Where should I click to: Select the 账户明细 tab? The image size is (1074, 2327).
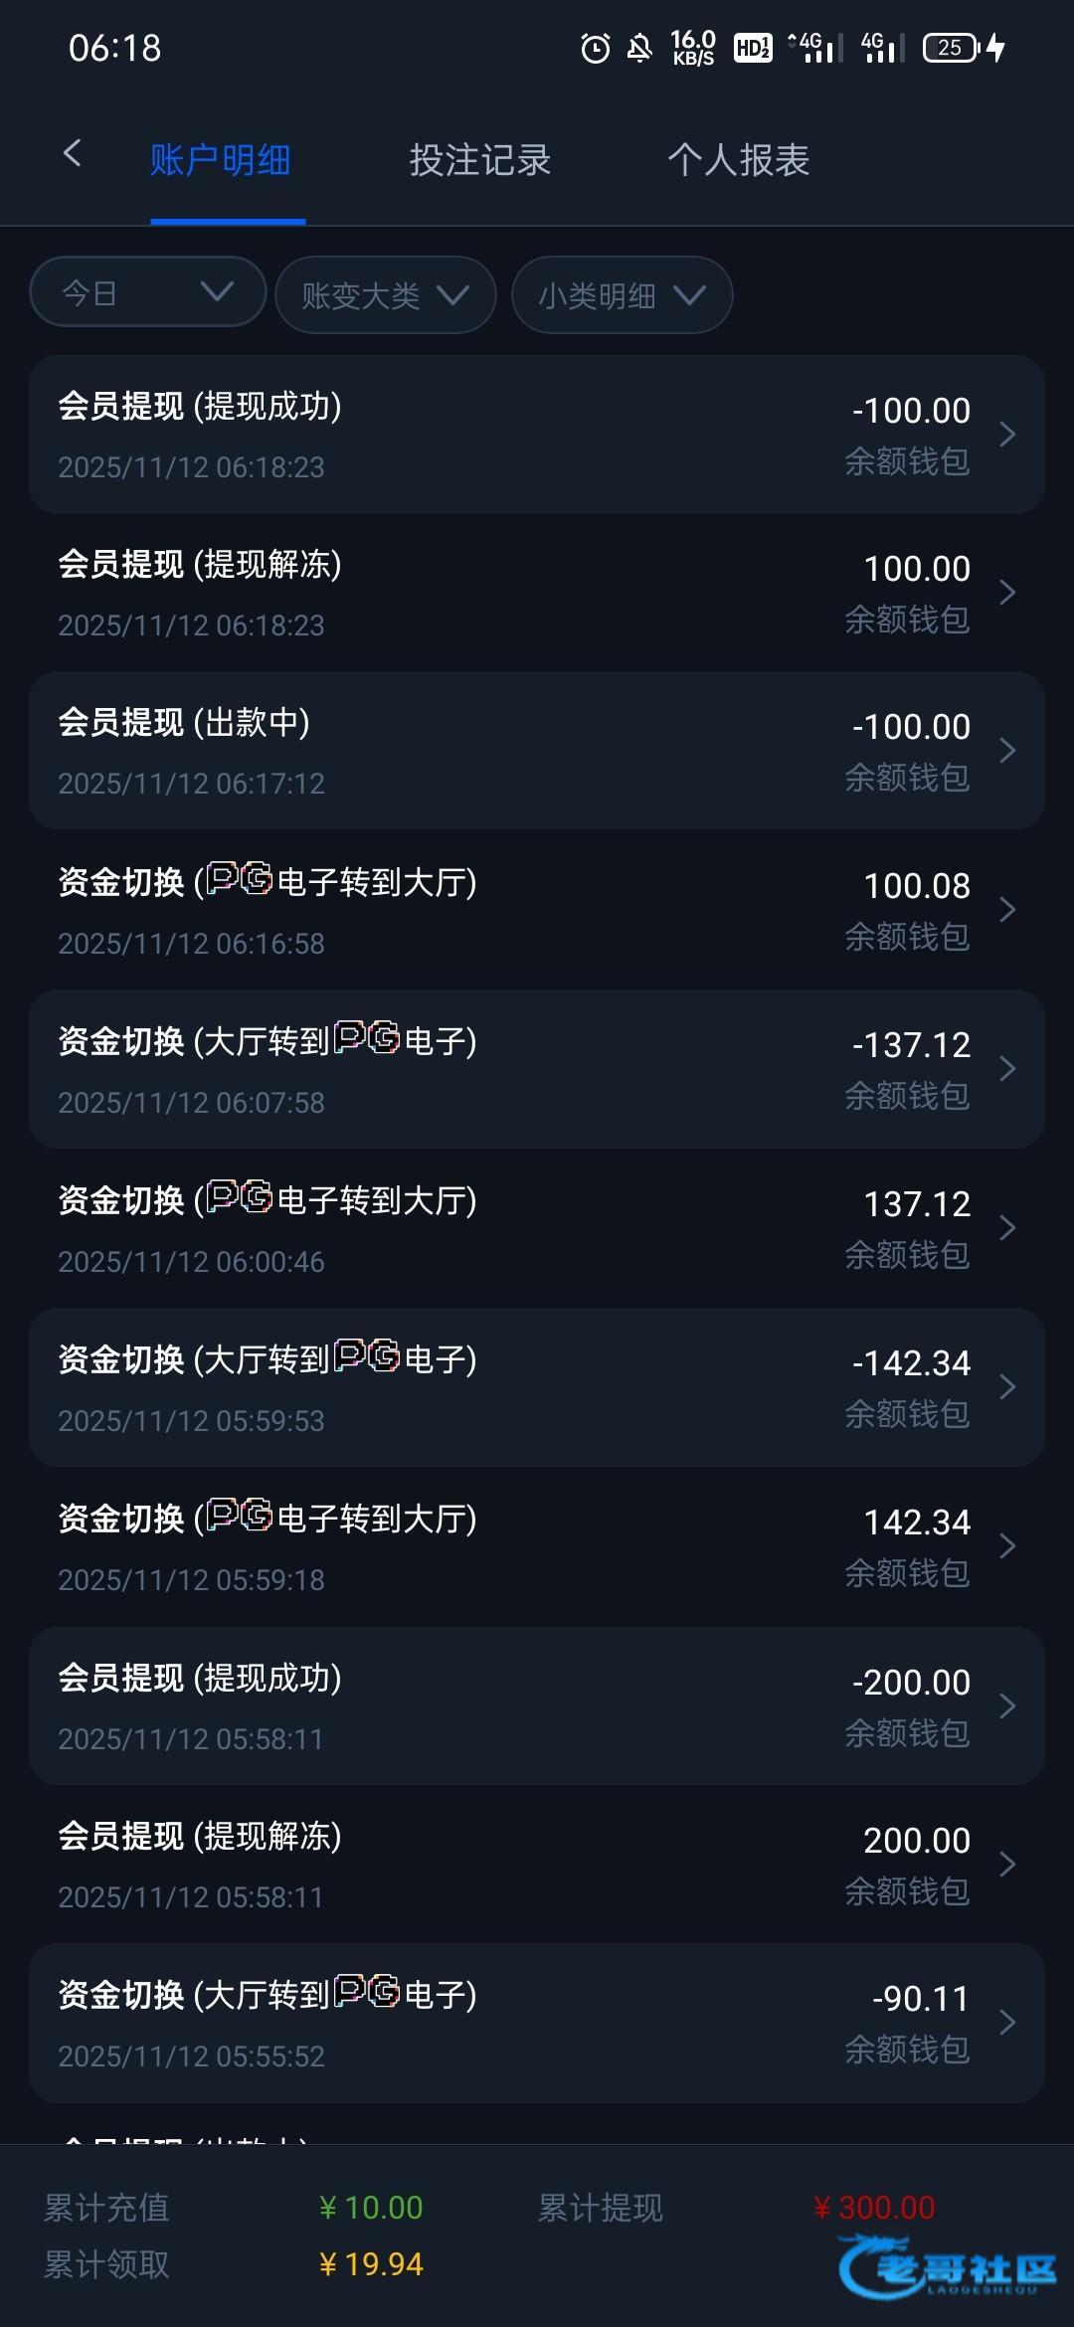tap(221, 160)
